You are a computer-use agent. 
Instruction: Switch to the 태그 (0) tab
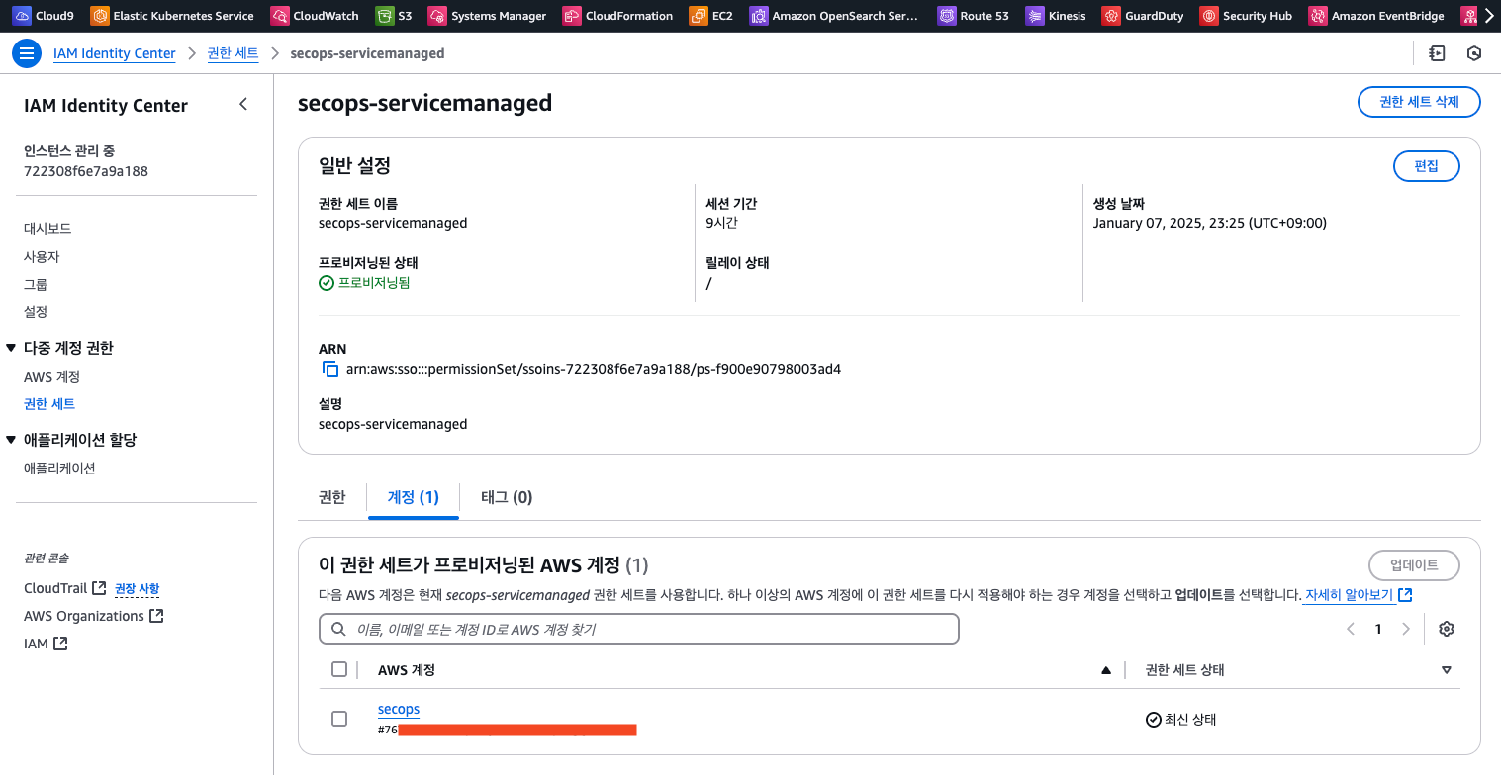point(507,497)
